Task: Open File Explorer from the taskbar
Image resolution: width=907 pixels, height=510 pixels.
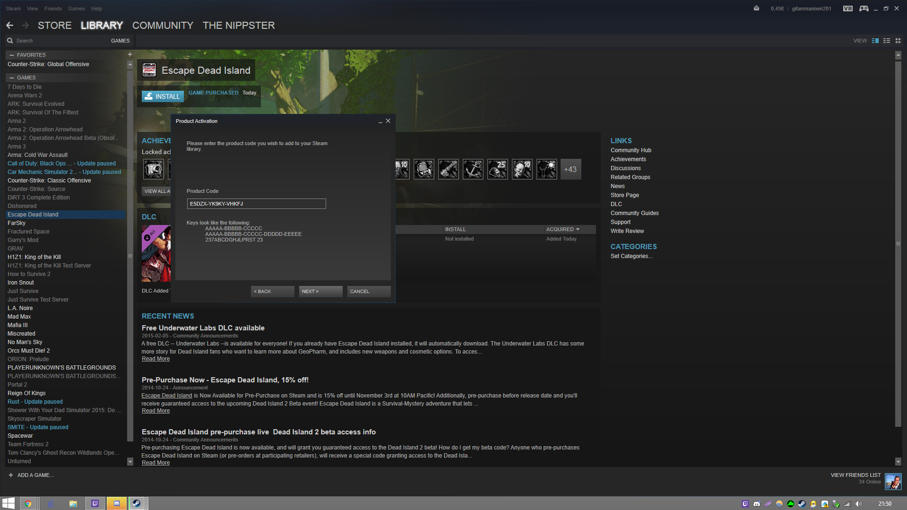Action: click(x=73, y=503)
